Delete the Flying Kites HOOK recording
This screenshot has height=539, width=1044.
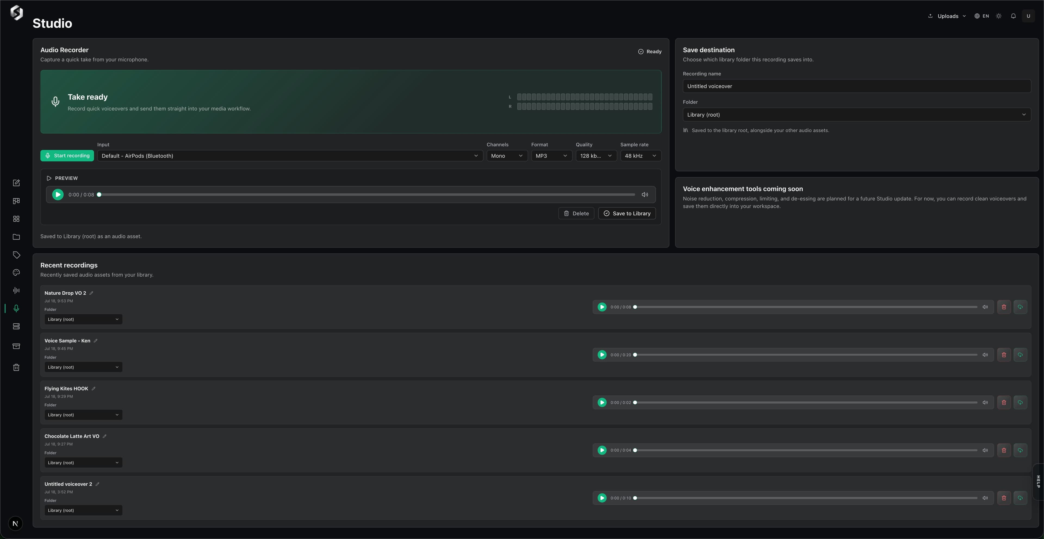point(1004,403)
